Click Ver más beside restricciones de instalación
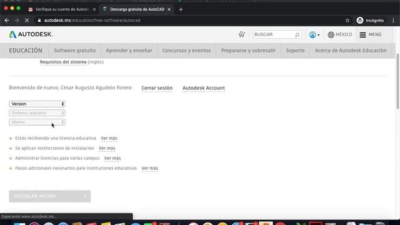The width and height of the screenshot is (400, 225). tap(107, 148)
